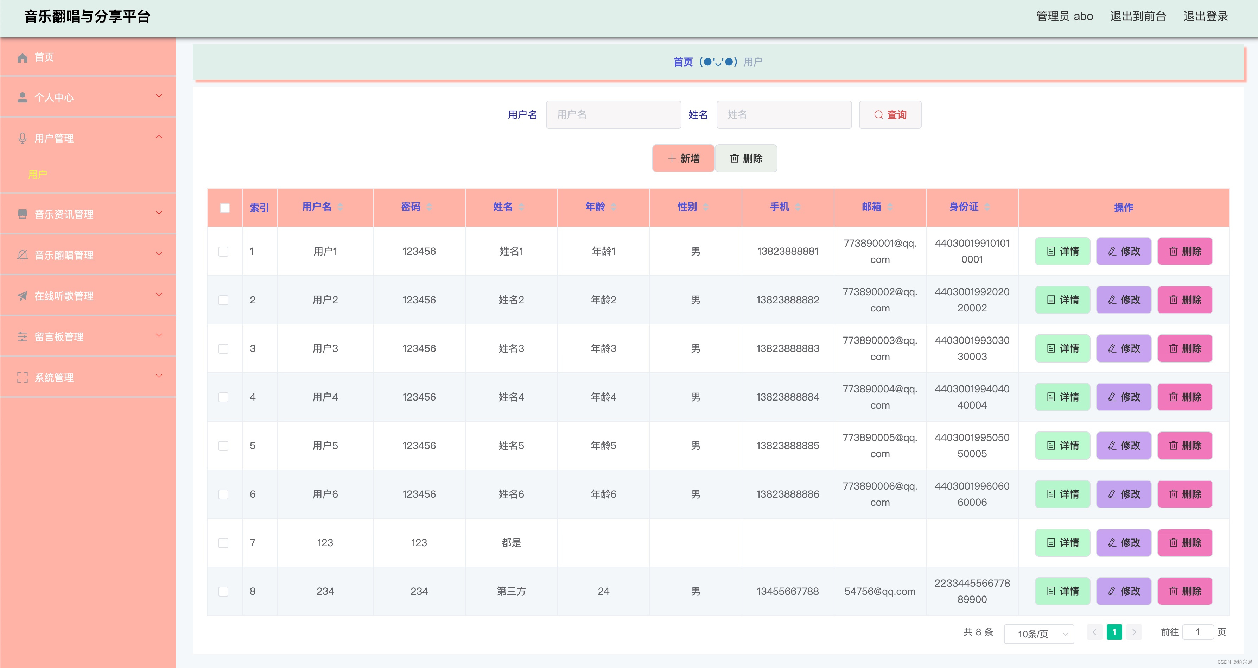Click the paper plane icon beside 在线听歌管理
This screenshot has width=1258, height=668.
point(23,296)
